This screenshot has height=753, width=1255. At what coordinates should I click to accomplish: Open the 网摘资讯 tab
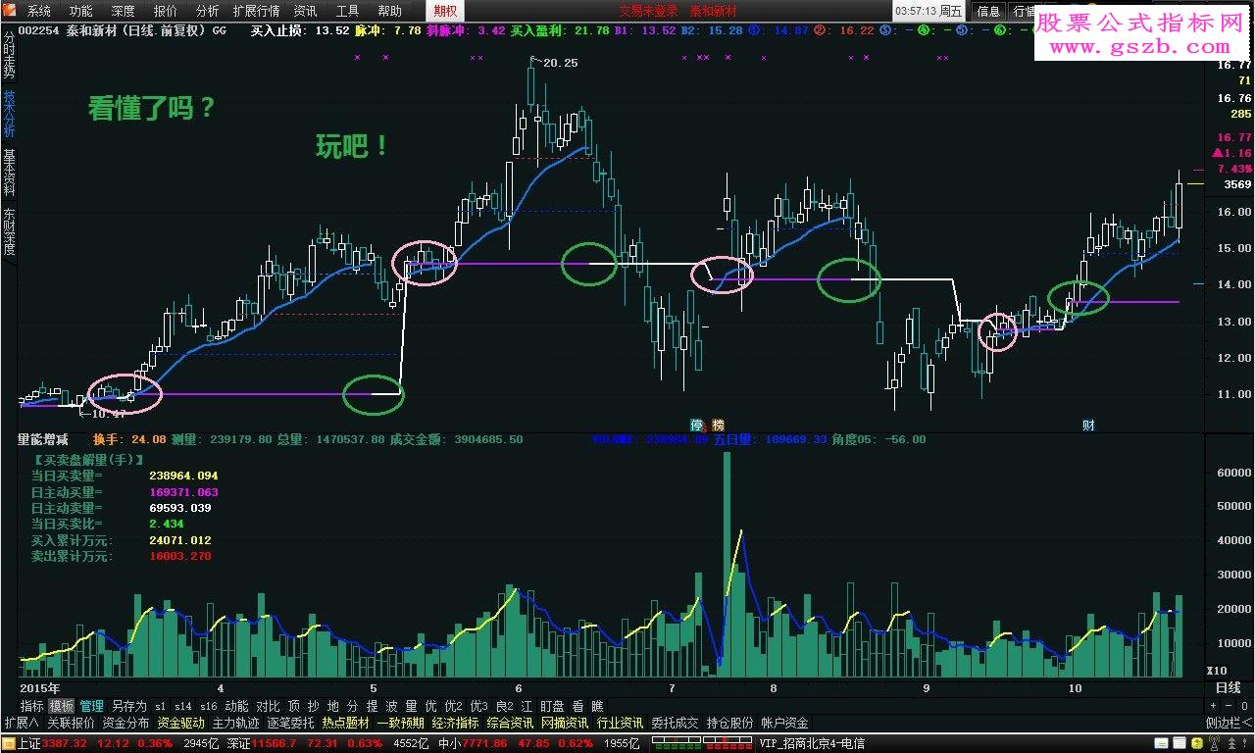(566, 723)
